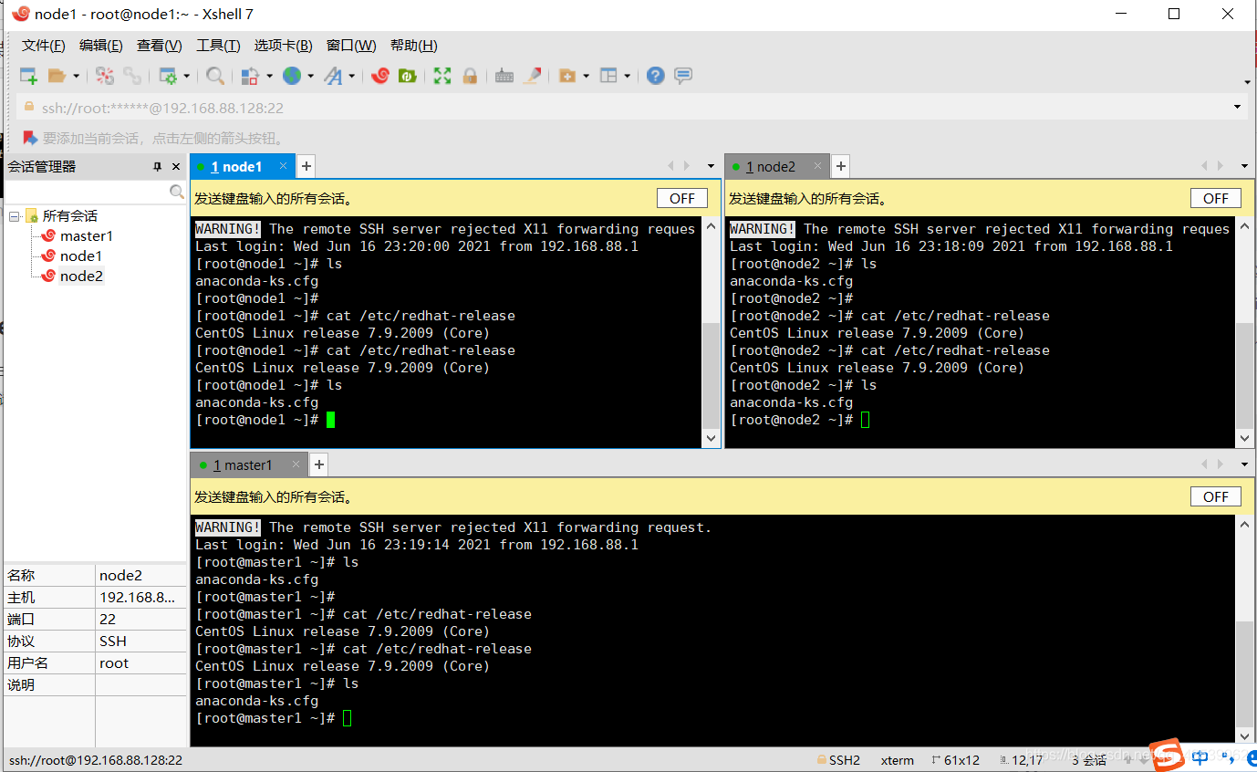Open session properties gear icon
Image resolution: width=1257 pixels, height=772 pixels.
pos(168,76)
